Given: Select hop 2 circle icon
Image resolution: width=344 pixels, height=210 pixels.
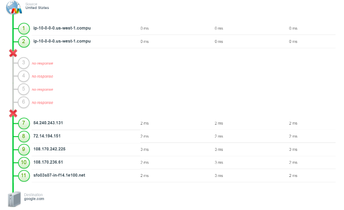Looking at the screenshot, I should [x=24, y=41].
